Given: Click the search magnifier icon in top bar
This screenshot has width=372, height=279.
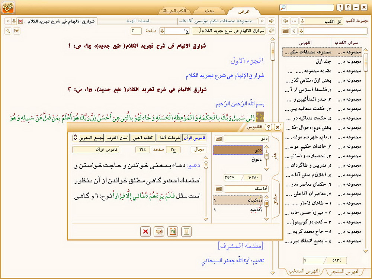Looking at the screenshot, I should pyautogui.click(x=283, y=7).
